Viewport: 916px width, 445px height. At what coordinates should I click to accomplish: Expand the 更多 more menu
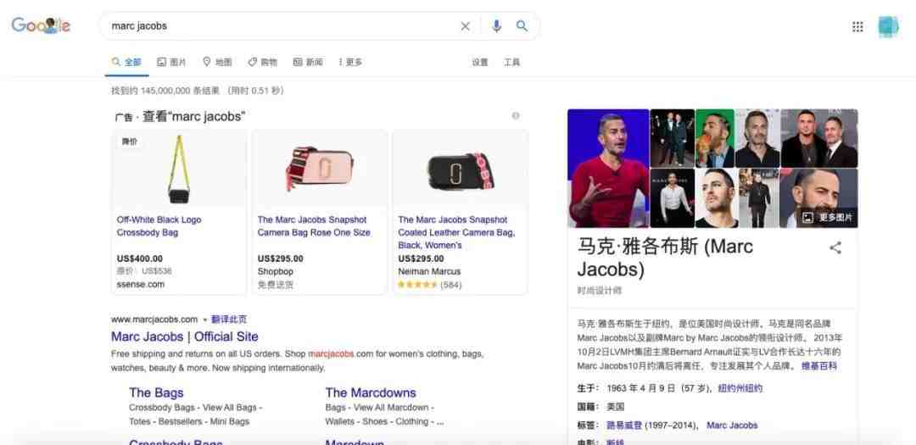[350, 62]
